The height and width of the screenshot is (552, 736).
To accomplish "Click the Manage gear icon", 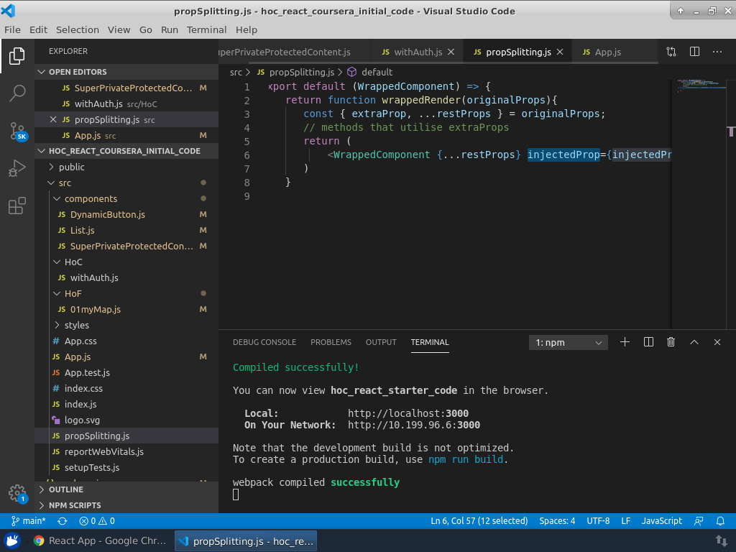I will pos(17,493).
